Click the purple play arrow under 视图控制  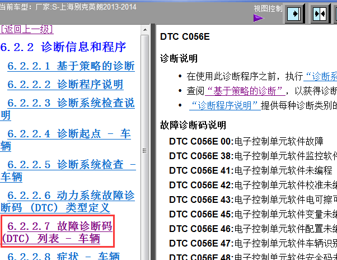[259, 18]
